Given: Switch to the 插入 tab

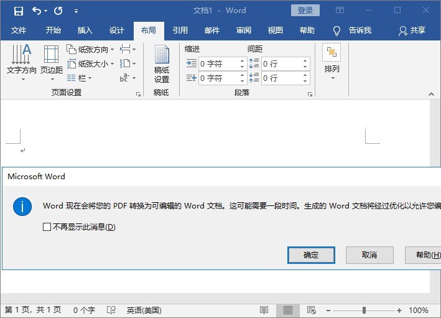Looking at the screenshot, I should [x=85, y=30].
